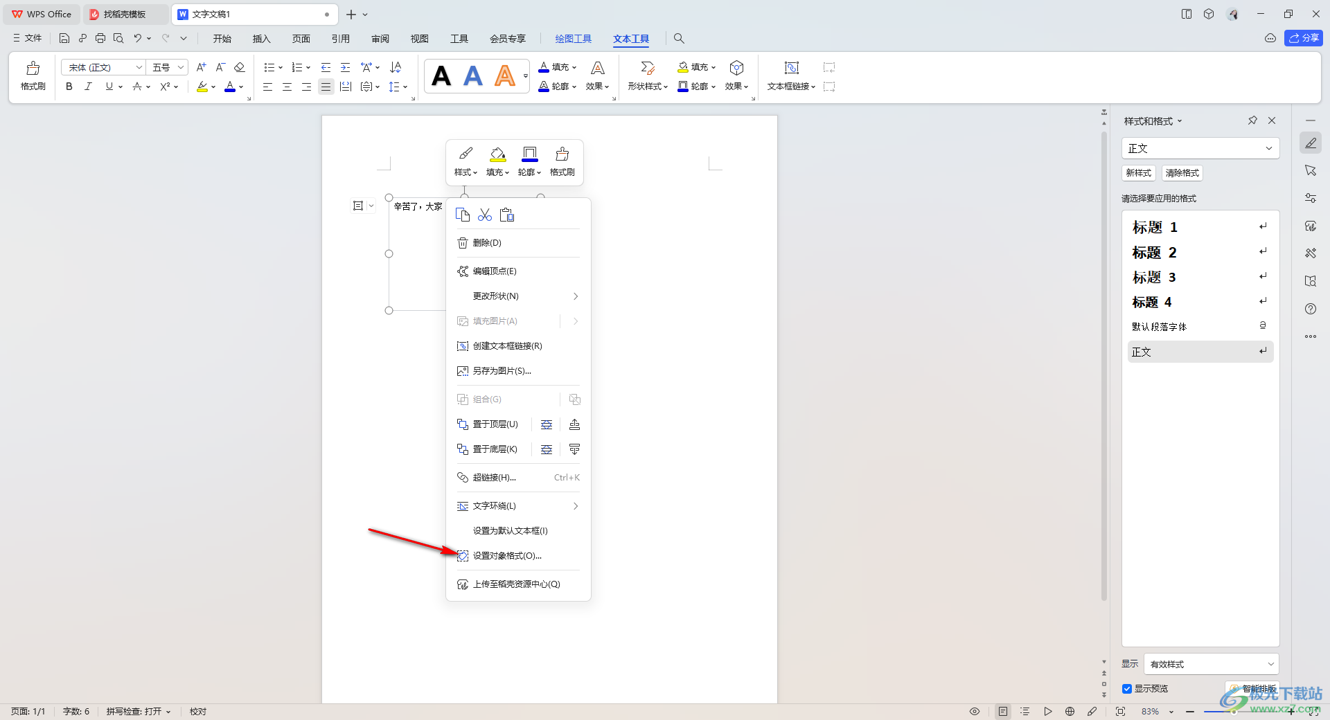The height and width of the screenshot is (720, 1330).
Task: Click the increase indent icon
Action: pos(345,67)
